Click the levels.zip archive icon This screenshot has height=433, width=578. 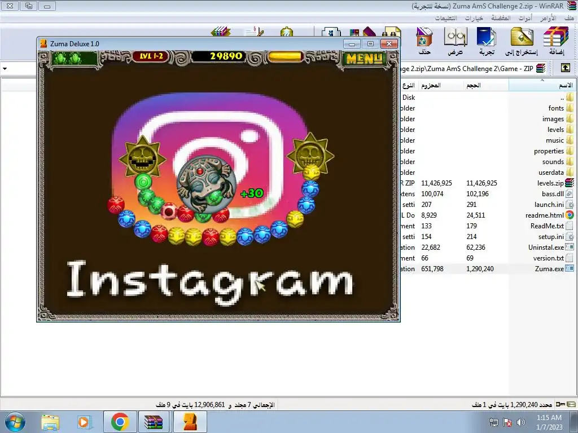click(x=570, y=183)
